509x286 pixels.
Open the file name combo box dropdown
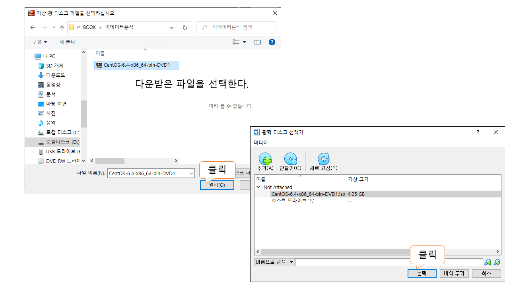(x=191, y=173)
